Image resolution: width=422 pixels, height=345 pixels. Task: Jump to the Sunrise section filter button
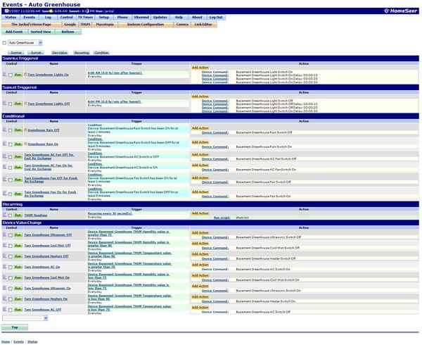[x=16, y=53]
